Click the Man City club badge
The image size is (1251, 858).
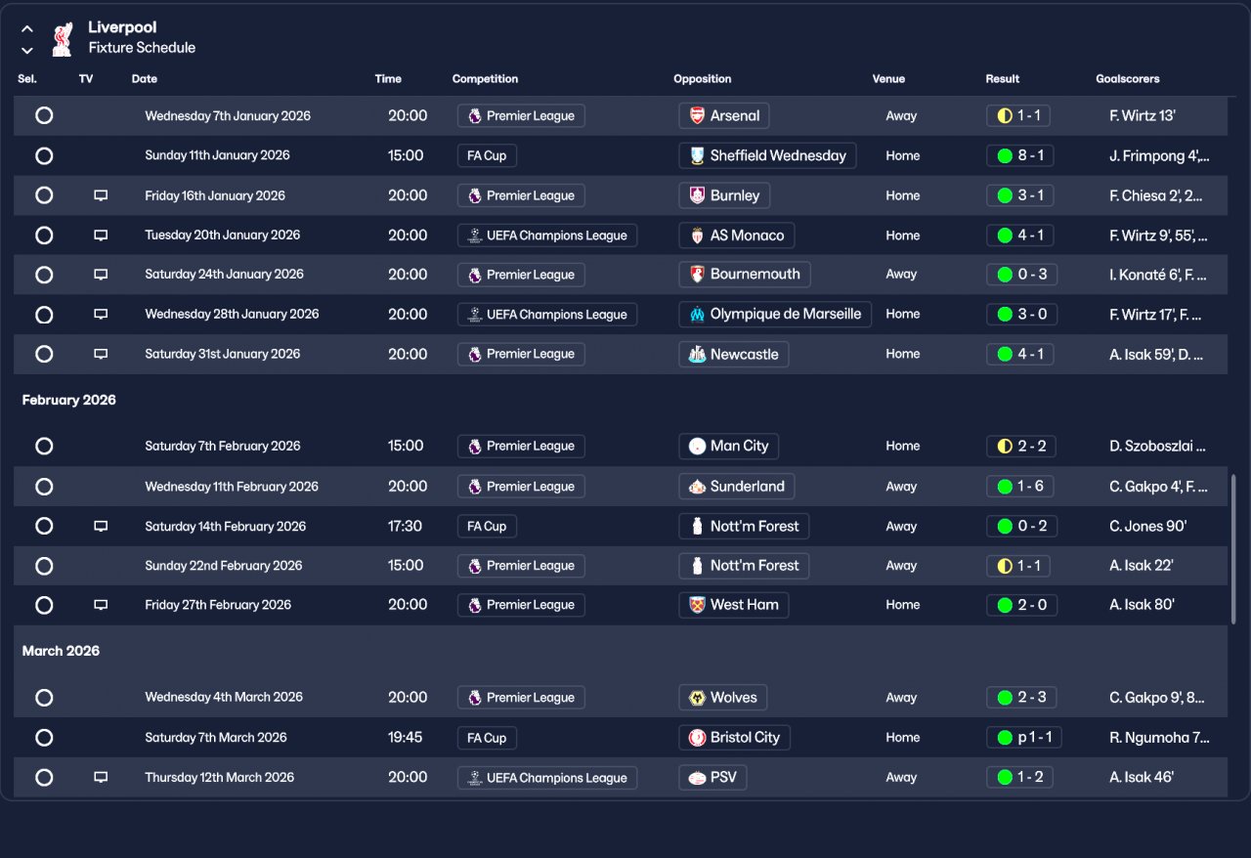tap(697, 447)
